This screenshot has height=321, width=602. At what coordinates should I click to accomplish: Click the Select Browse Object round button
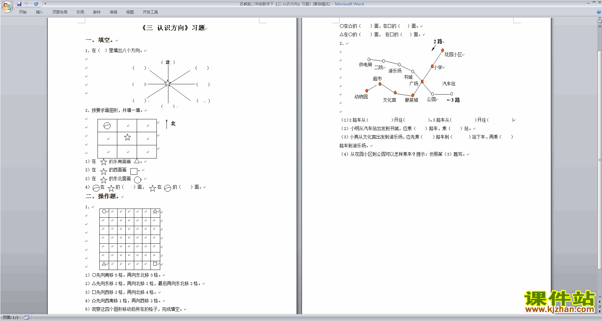click(600, 306)
